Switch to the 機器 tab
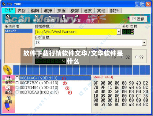The width and height of the screenshot is (153, 116). tap(75, 10)
